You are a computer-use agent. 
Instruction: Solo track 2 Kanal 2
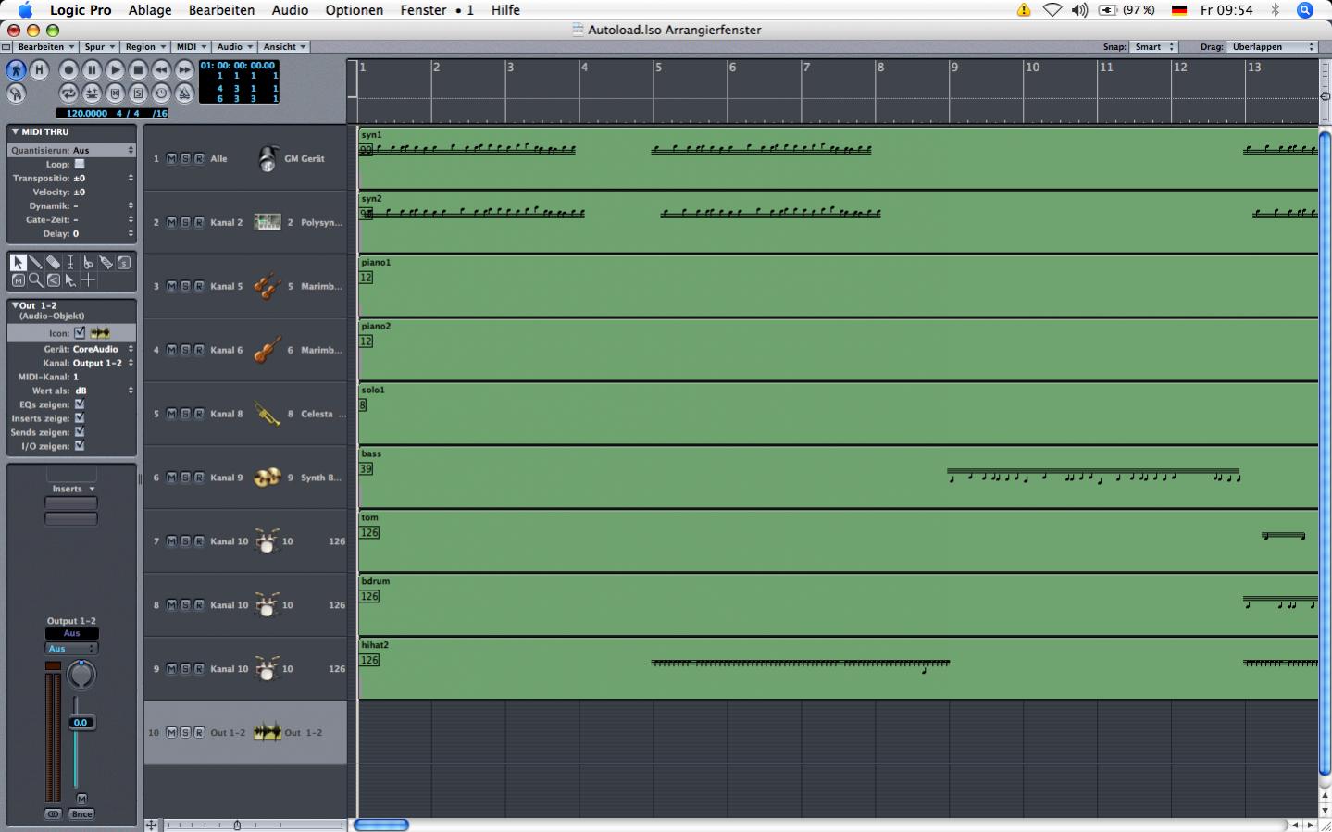click(185, 223)
